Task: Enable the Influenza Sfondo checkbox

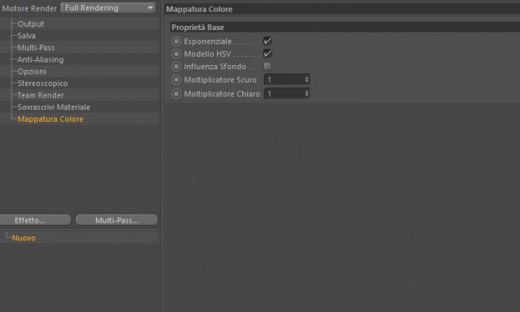Action: (x=267, y=67)
